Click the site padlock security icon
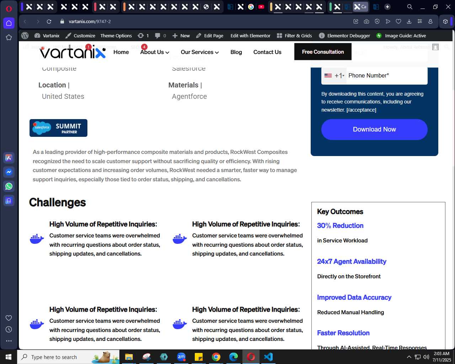Screen dimensions: 455x364 62,21
